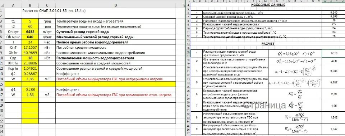345x136 pixels.
Task: Select column C header in left sheet
Action: click(47, 5)
